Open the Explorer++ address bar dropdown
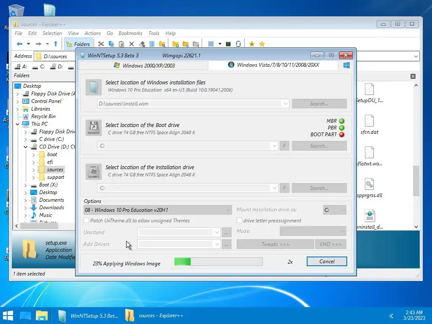Screen dimensions: 432x324 click(416, 56)
